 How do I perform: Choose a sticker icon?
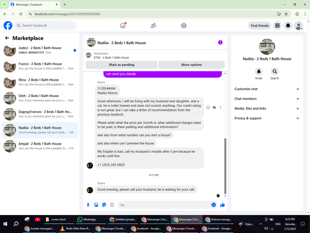pos(104,205)
